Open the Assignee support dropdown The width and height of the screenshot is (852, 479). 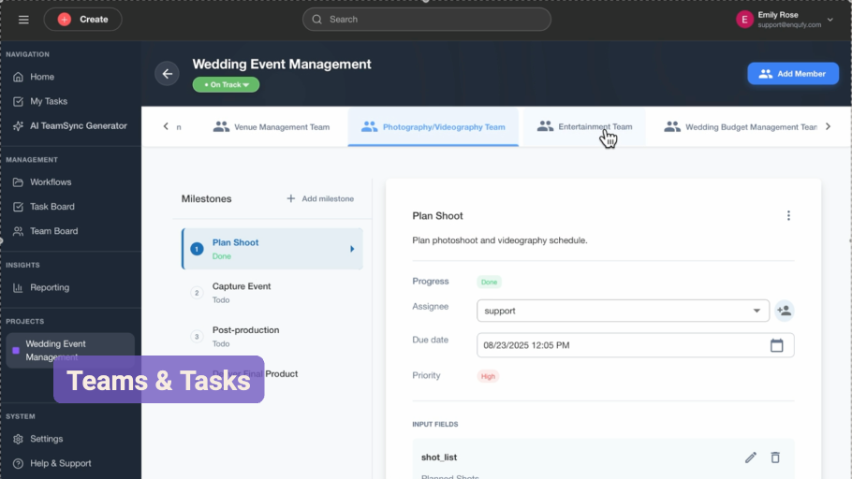(x=623, y=311)
